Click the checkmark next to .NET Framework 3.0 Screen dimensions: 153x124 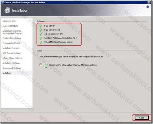(x=41, y=34)
